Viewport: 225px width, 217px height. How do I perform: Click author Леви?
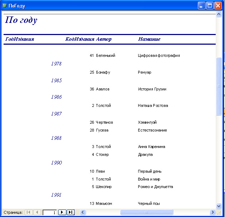tap(100, 171)
